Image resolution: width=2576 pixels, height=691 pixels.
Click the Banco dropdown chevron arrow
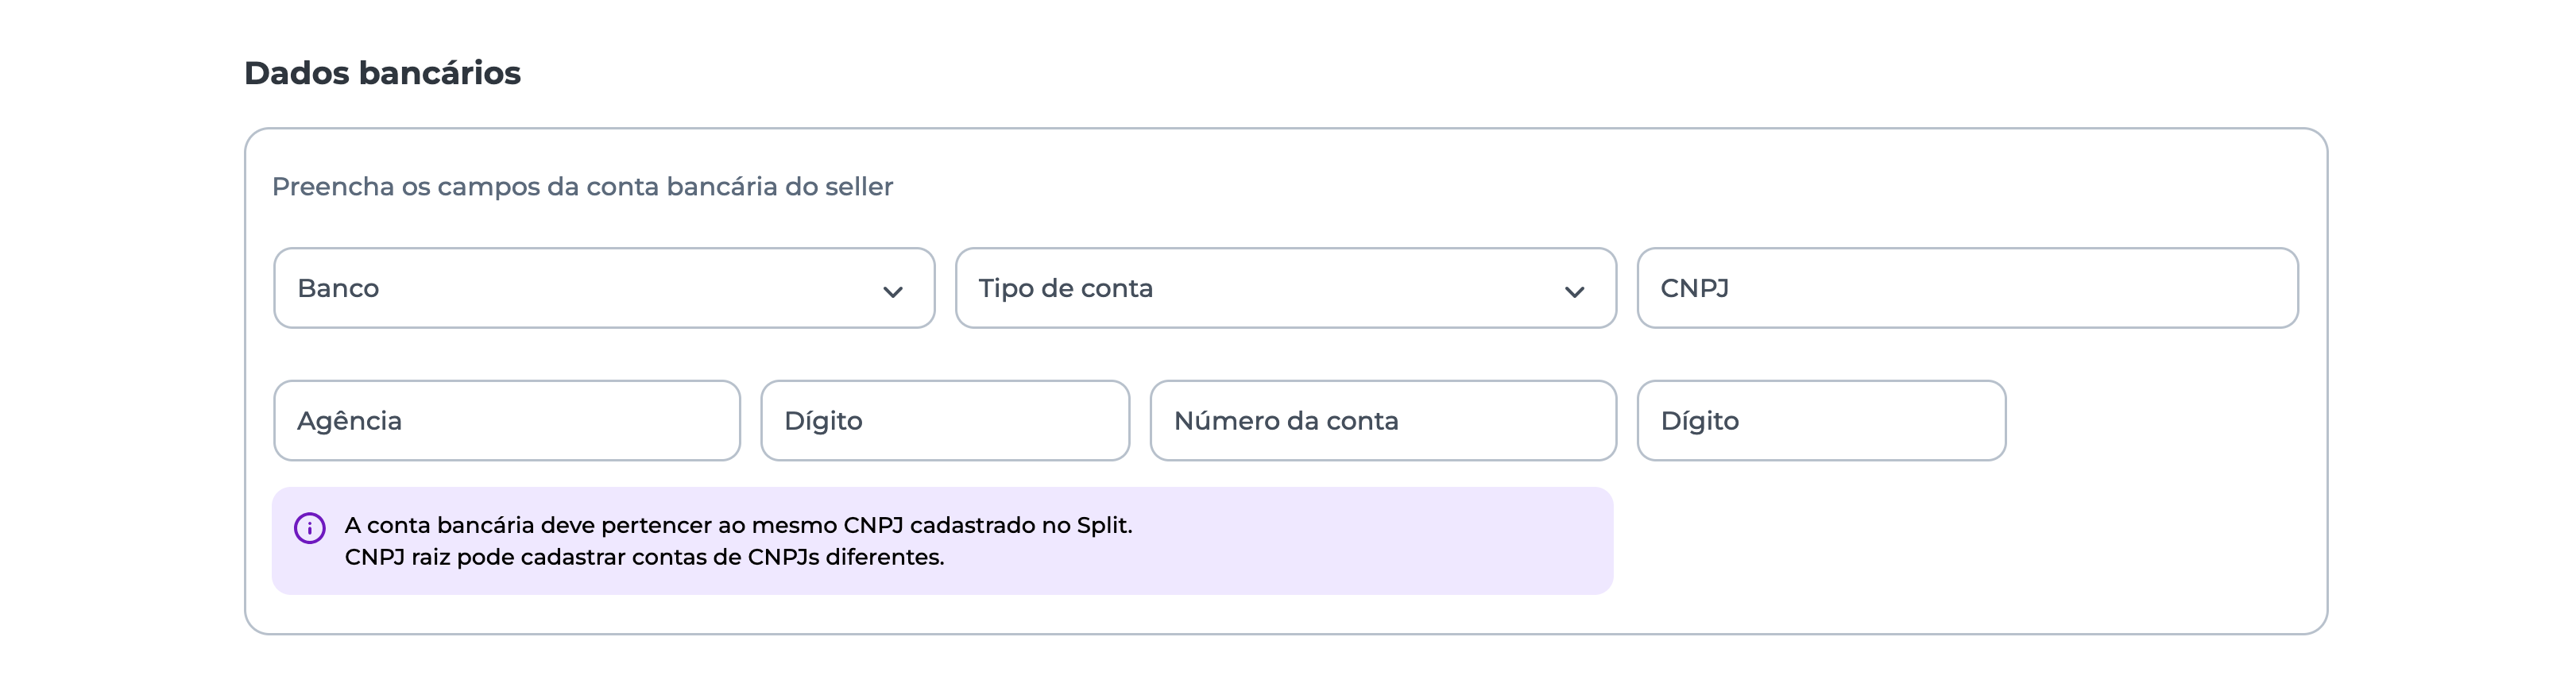(x=892, y=292)
